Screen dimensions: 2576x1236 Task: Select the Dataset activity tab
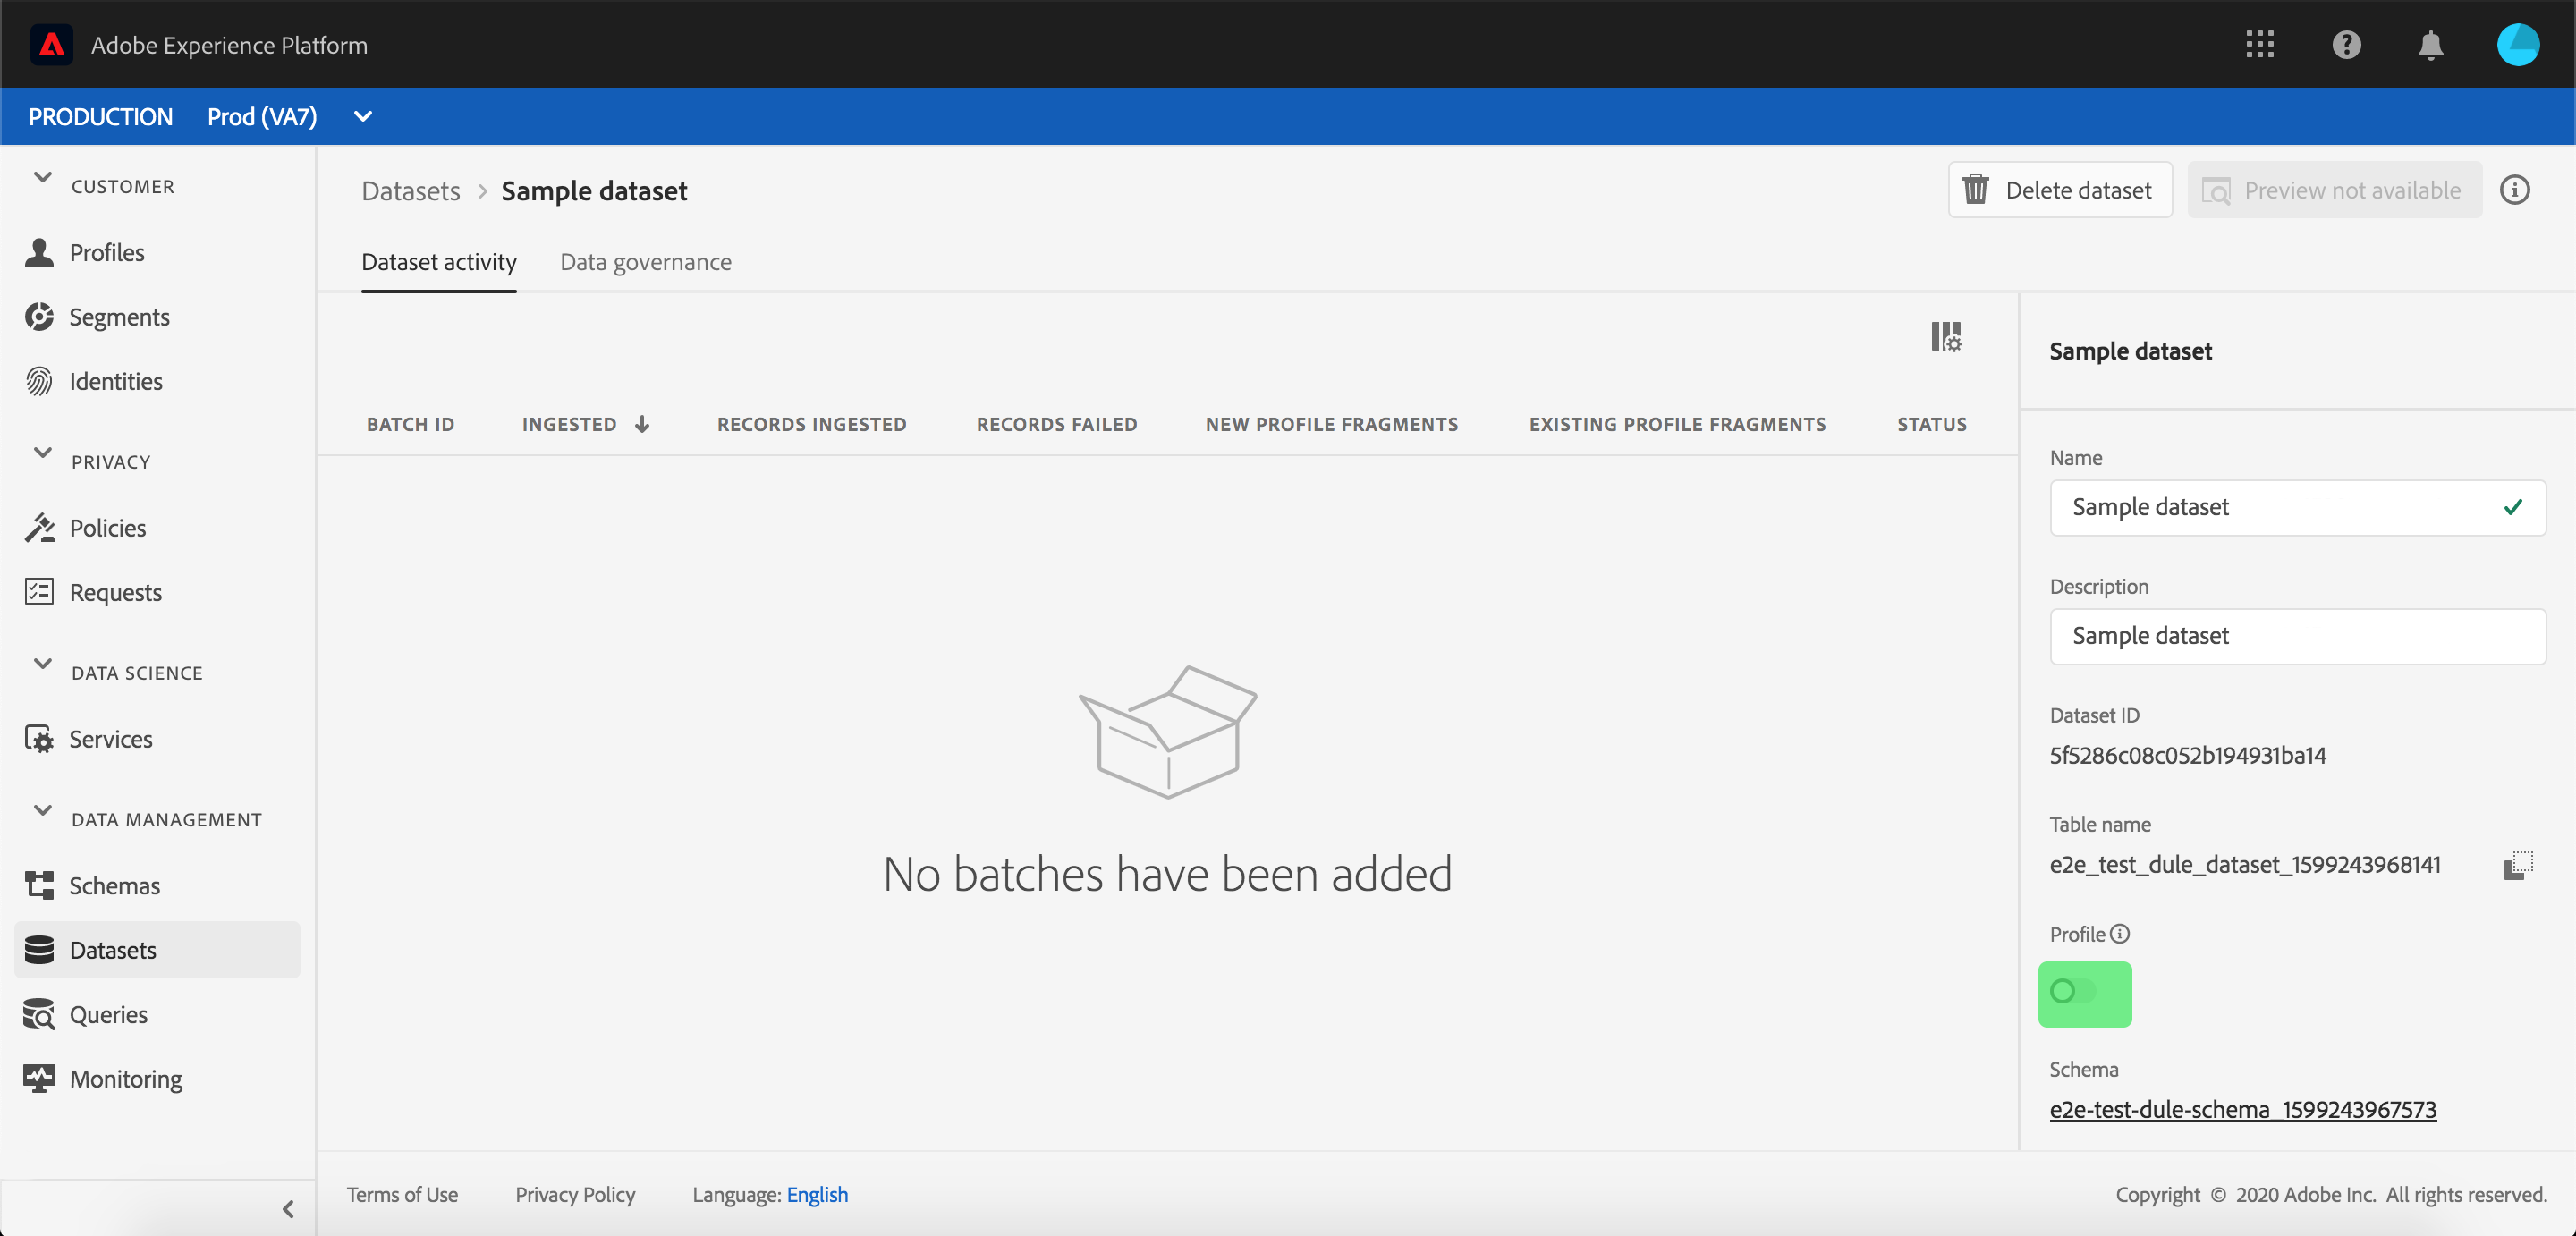[438, 262]
